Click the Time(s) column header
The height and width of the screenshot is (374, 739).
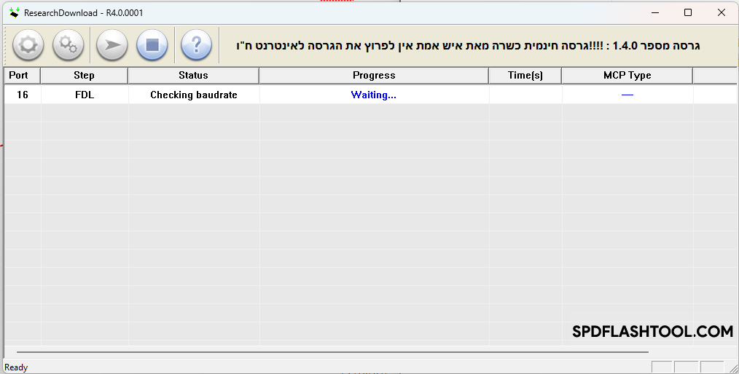(525, 76)
